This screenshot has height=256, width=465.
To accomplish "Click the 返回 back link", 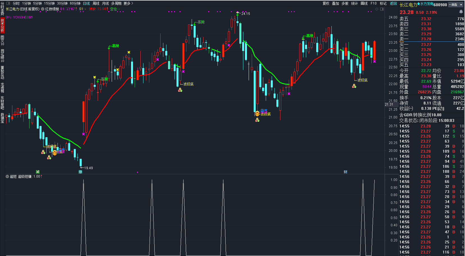I will [x=393, y=3].
